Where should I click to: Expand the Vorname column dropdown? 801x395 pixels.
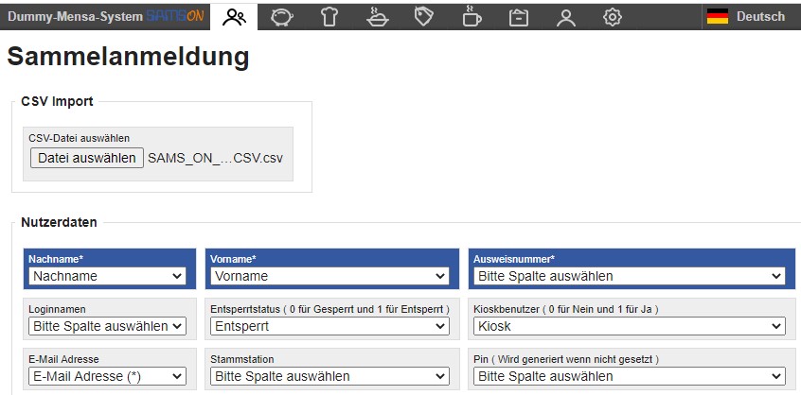coord(330,276)
